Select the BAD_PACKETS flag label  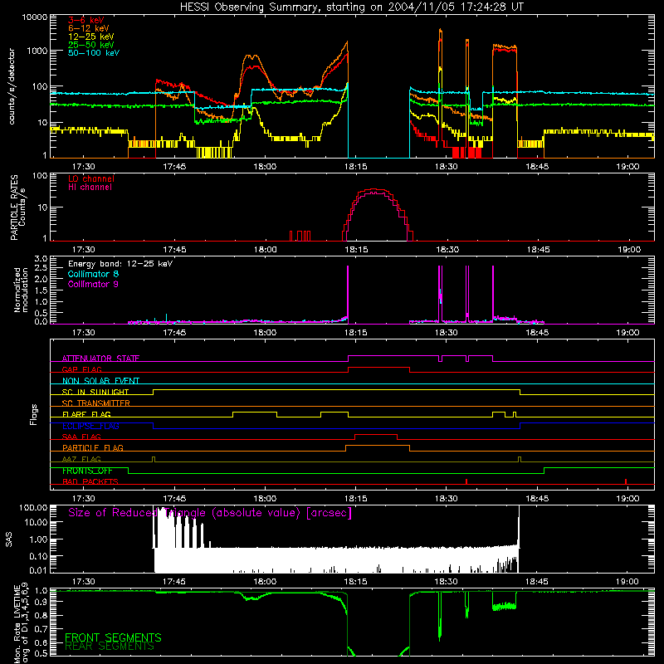90,481
